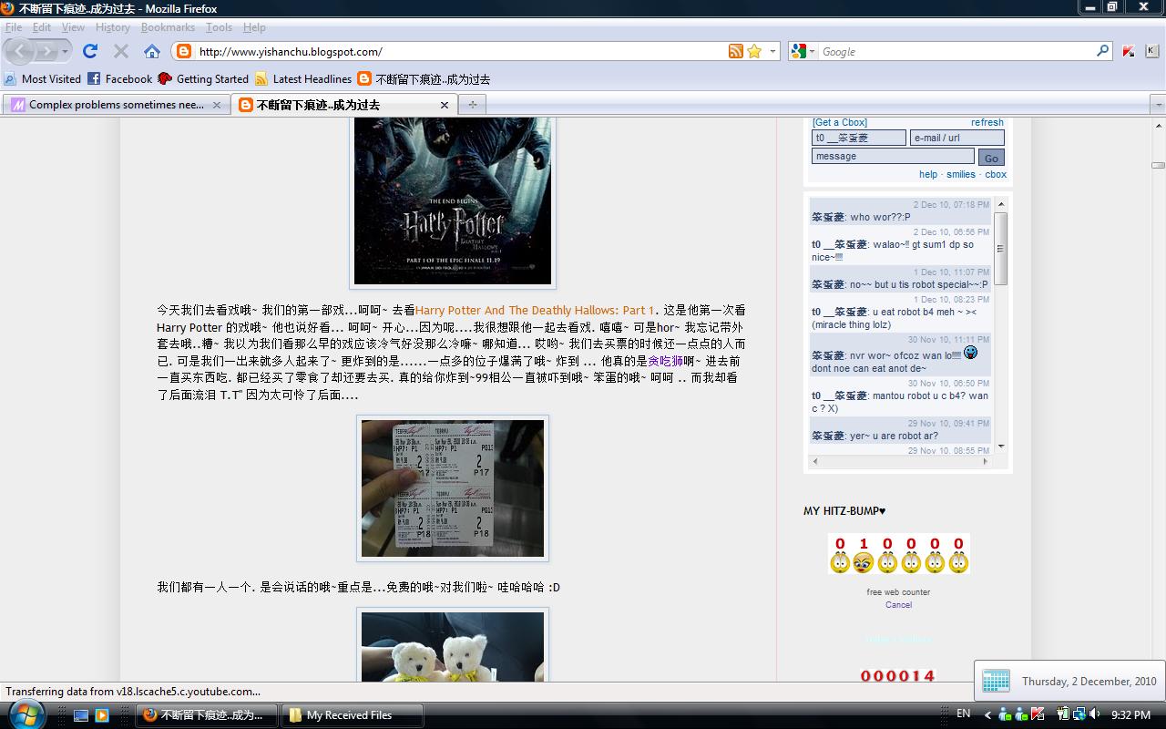Click into the Cbox message field
Viewport: 1166px width, 729px height.
pyautogui.click(x=894, y=156)
